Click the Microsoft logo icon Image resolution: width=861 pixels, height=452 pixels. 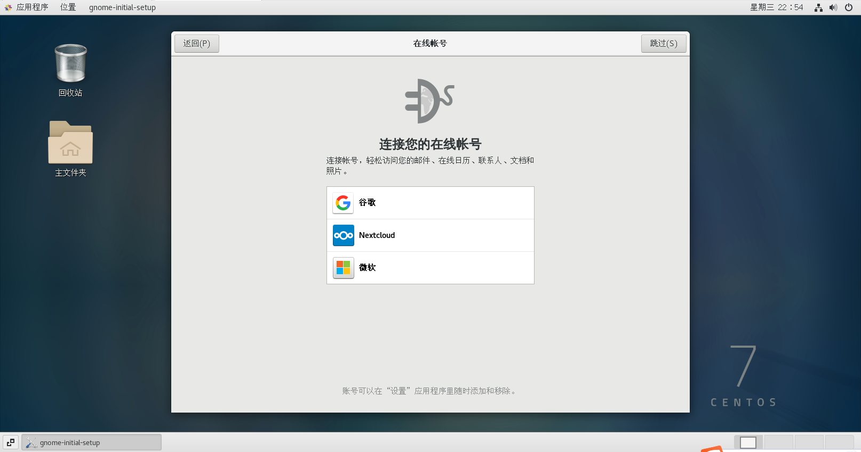pyautogui.click(x=343, y=268)
